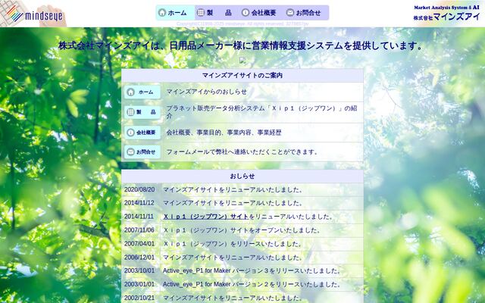Click the date 2014/11/12

click(139, 203)
